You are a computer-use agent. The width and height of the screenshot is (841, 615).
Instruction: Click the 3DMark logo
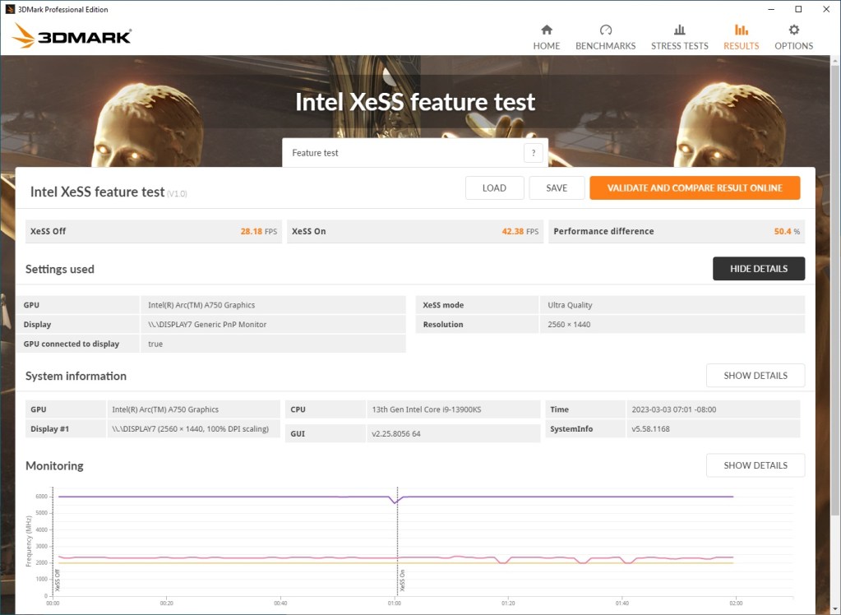(72, 36)
